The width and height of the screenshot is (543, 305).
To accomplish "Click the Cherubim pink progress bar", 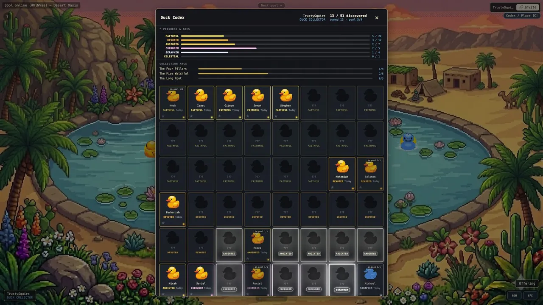I will pos(275,48).
